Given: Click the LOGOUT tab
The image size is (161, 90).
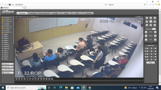Looking at the screenshot, I should click(x=88, y=13).
